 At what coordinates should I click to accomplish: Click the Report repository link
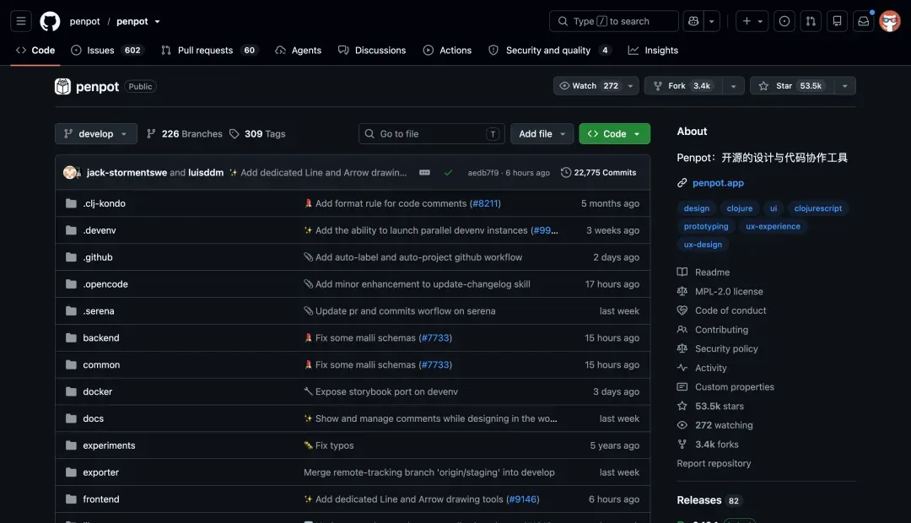(x=714, y=464)
